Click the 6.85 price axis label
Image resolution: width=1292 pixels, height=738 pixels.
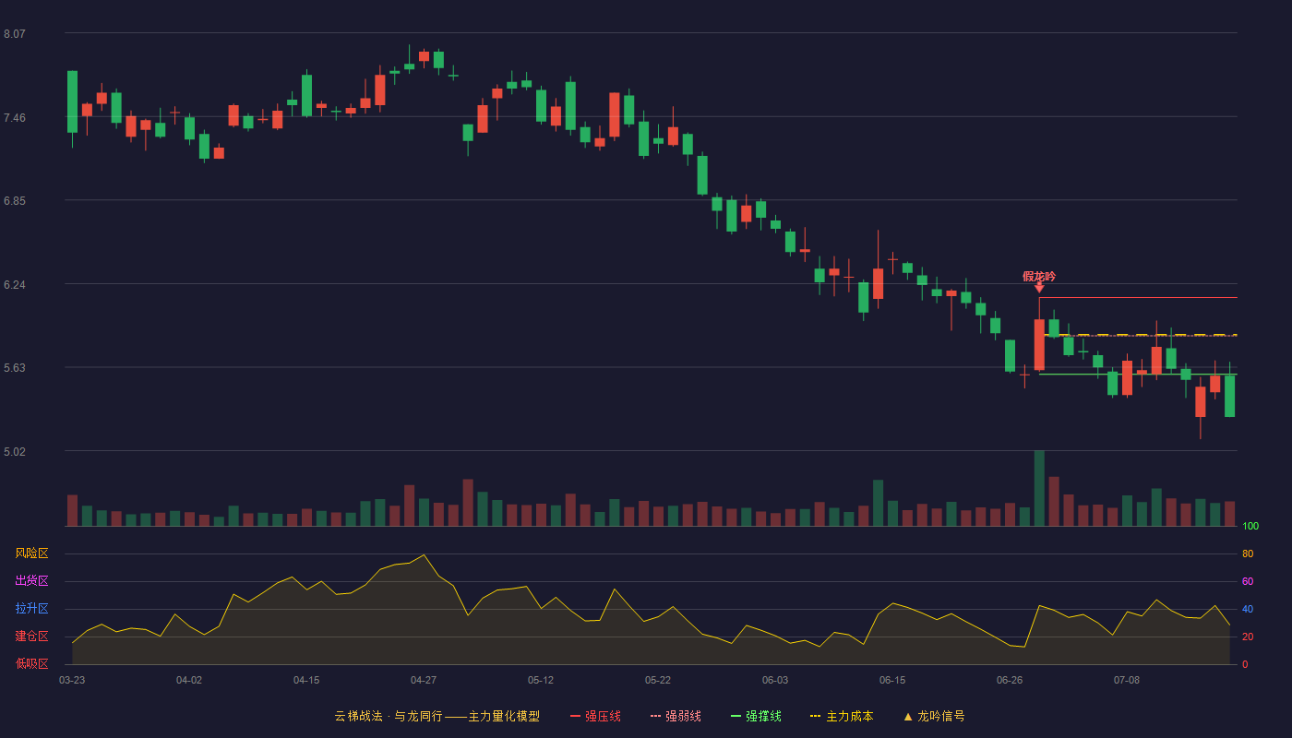click(x=15, y=201)
